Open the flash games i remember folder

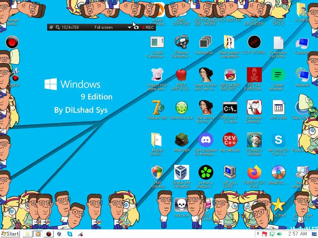[229, 42]
